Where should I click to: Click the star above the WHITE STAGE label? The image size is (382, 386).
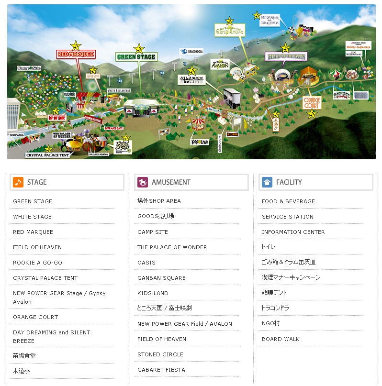tap(192, 70)
